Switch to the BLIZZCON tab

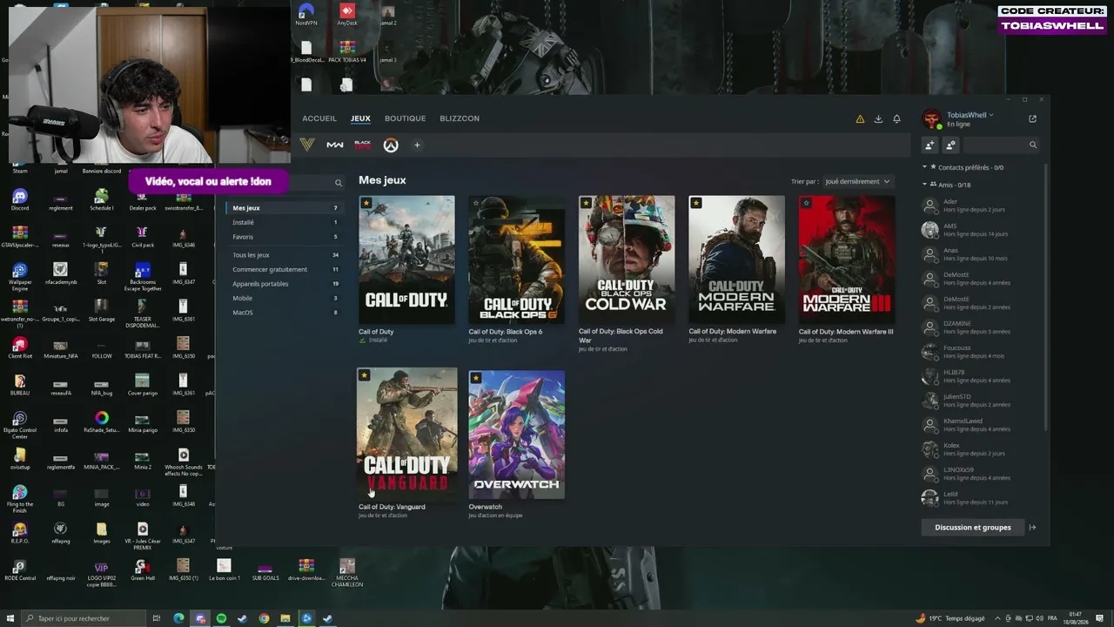point(460,118)
